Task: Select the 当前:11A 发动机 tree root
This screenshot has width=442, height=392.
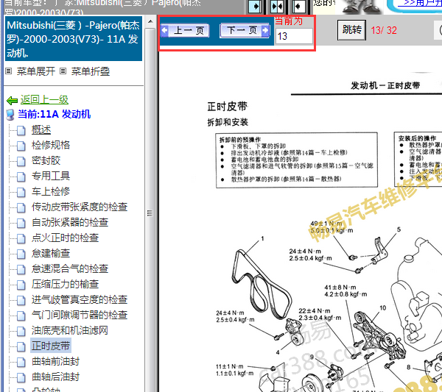Action: click(54, 114)
